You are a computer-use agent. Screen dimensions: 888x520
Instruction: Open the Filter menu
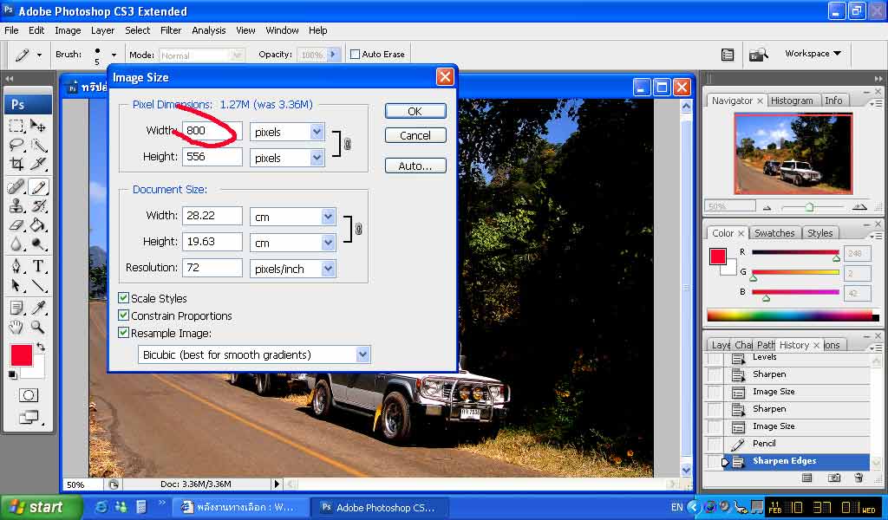pos(171,30)
